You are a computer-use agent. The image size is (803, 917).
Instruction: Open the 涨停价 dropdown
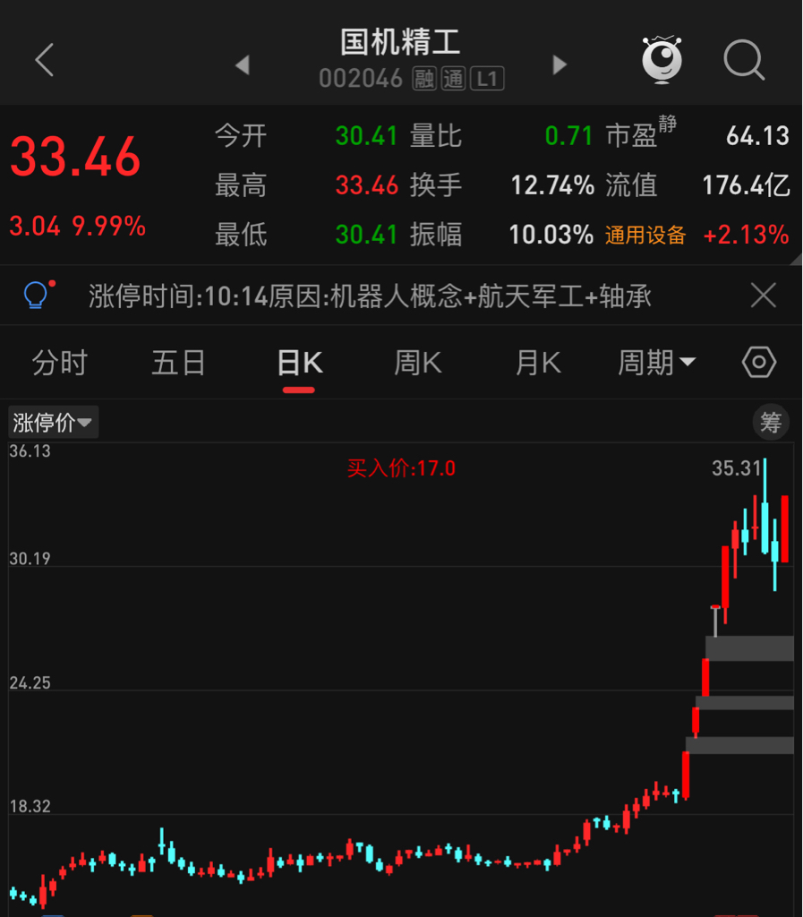(53, 423)
